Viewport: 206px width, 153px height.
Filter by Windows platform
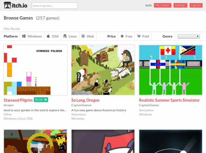coord(32,36)
